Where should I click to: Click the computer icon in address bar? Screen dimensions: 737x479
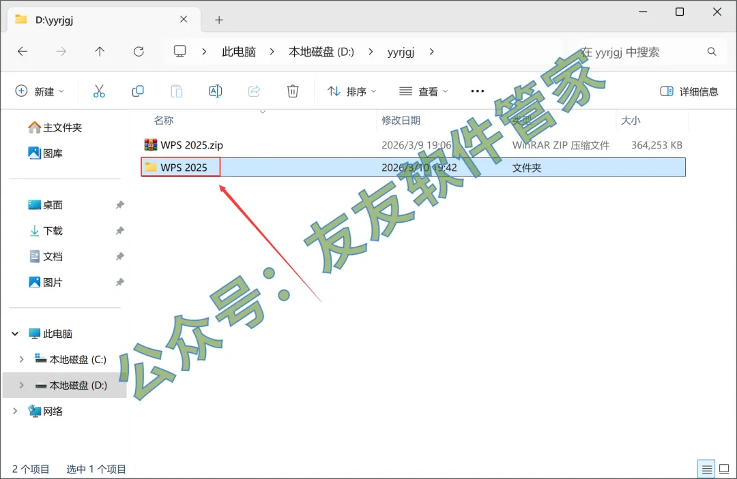click(x=179, y=51)
